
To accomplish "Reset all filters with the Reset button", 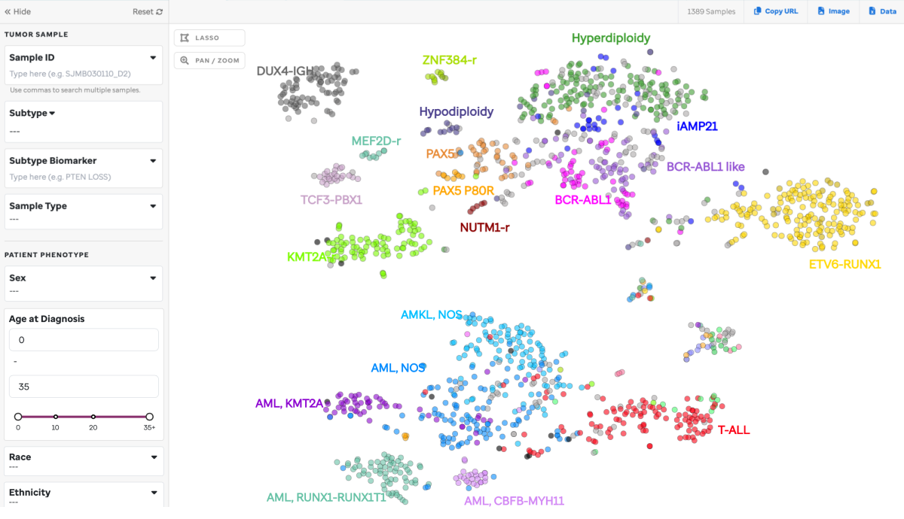I will 147,12.
